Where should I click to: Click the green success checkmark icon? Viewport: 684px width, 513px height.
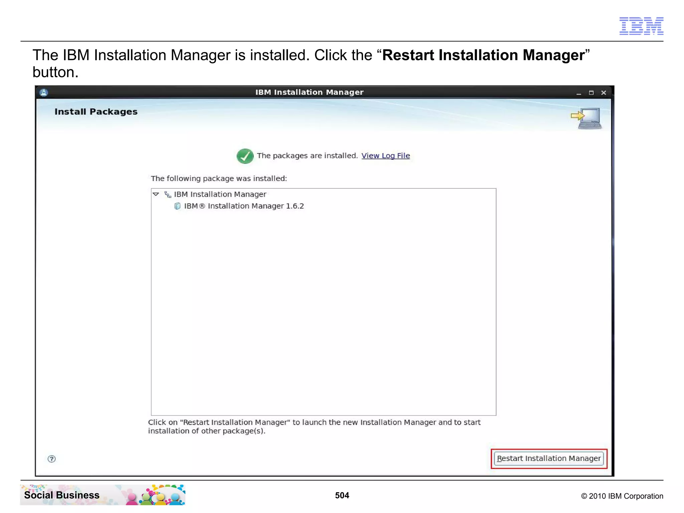(x=245, y=156)
